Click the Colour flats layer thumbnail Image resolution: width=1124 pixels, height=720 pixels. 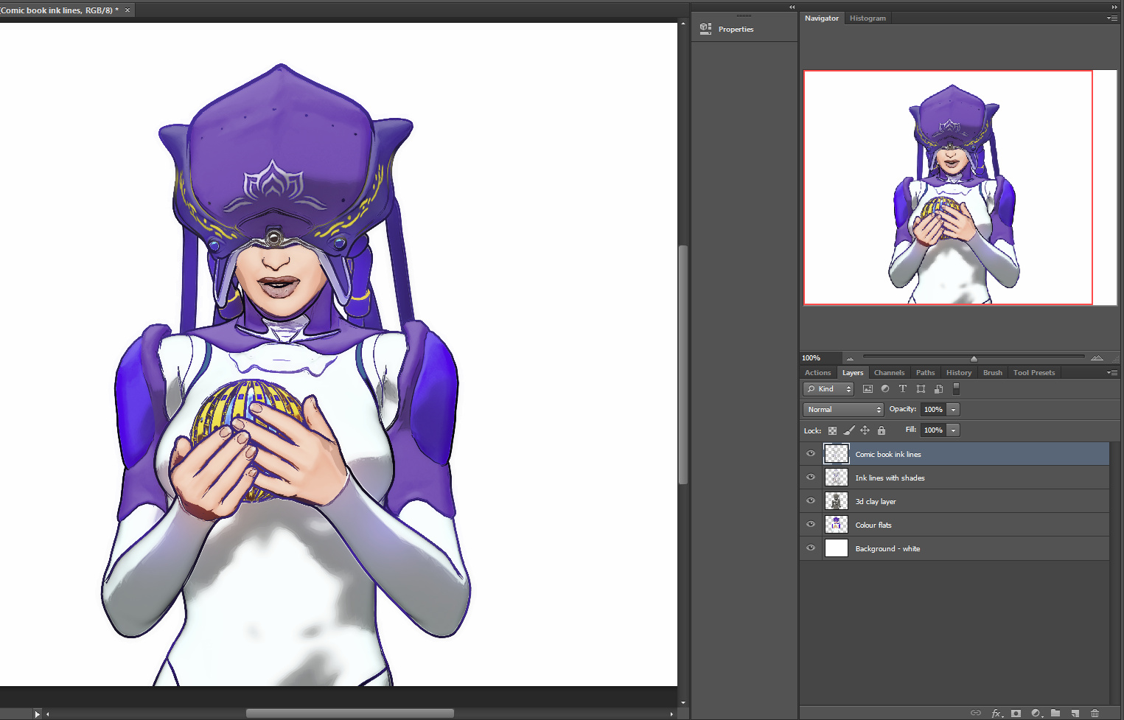(x=836, y=525)
